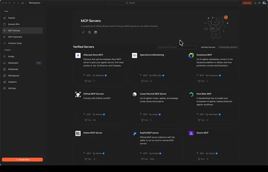Fork the Atlassian Rovo MCP server
The image size is (268, 172).
click(88, 81)
